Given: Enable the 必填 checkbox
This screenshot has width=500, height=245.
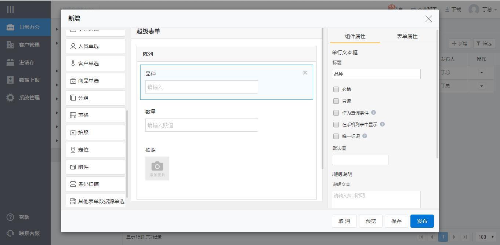Looking at the screenshot, I should pos(336,89).
